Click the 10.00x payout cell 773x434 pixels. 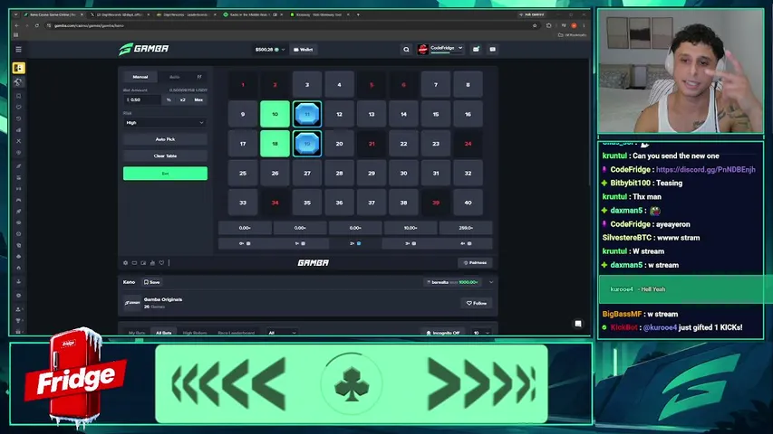411,228
